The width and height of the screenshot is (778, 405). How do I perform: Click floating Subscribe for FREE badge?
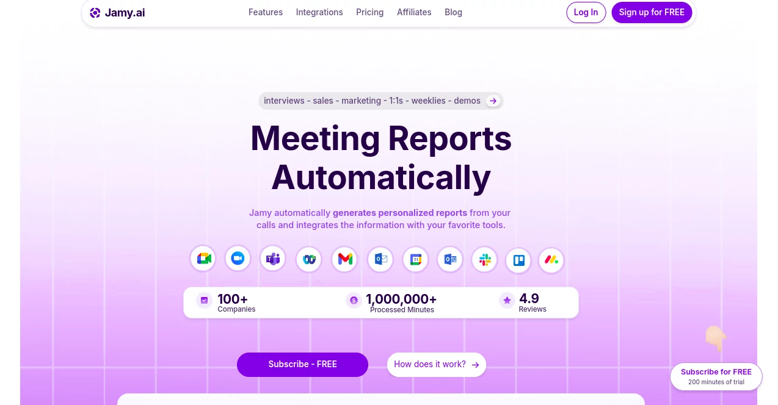(x=716, y=376)
